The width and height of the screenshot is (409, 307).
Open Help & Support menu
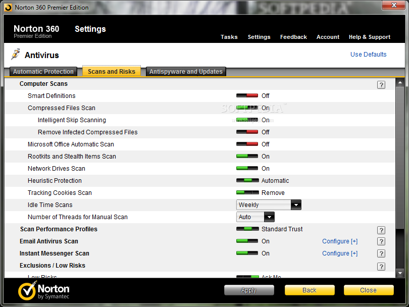(x=370, y=37)
